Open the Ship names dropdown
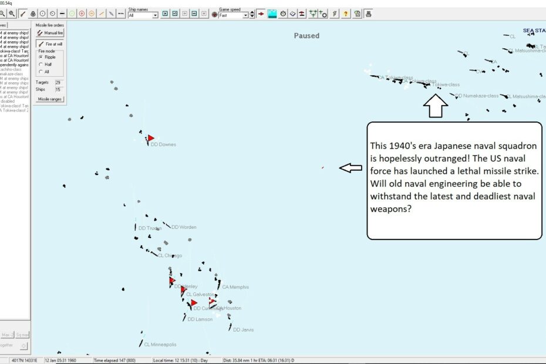Image resolution: width=546 pixels, height=364 pixels. [155, 16]
